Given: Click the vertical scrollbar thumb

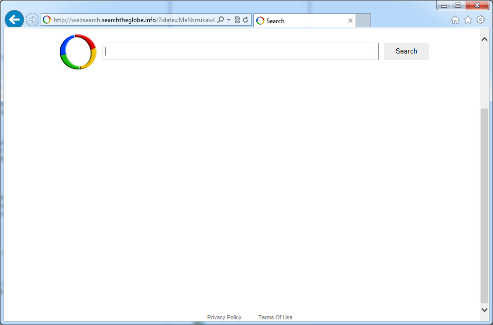Looking at the screenshot, I should [x=485, y=206].
